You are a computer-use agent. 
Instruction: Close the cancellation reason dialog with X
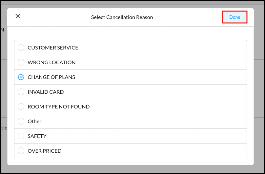[18, 16]
